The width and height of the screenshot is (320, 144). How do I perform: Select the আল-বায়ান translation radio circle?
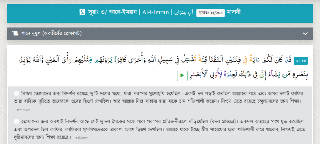pyautogui.click(x=17, y=94)
